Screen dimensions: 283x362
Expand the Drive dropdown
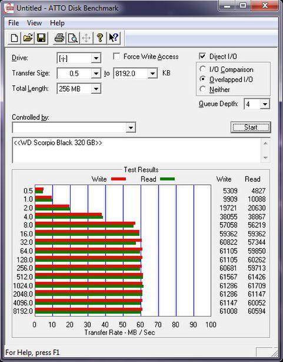(x=96, y=58)
